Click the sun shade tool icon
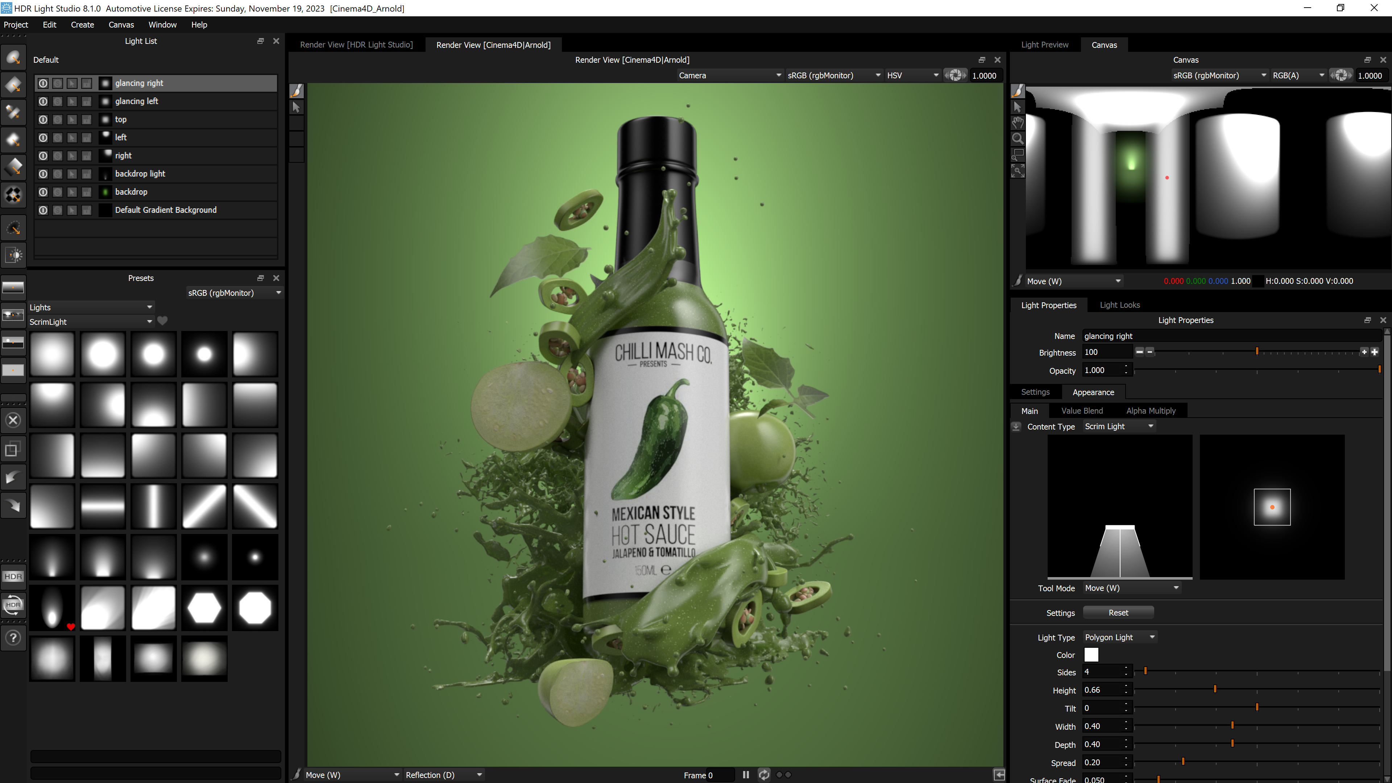The width and height of the screenshot is (1392, 783). point(13,255)
